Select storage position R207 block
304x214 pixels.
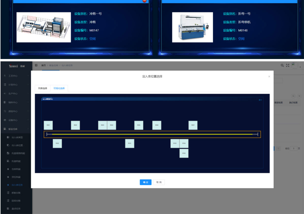pyautogui.click(x=193, y=125)
